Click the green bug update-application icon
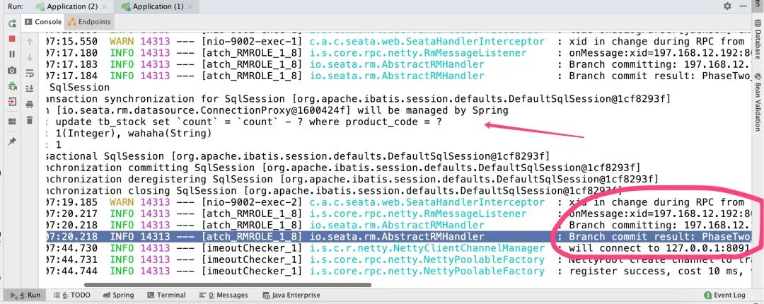Viewport: 764px width, 304px height. click(12, 86)
